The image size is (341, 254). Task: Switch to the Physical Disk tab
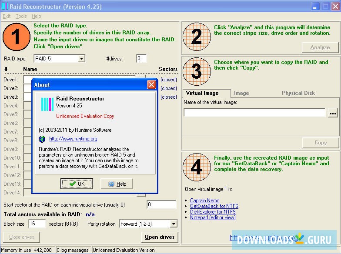pos(298,93)
